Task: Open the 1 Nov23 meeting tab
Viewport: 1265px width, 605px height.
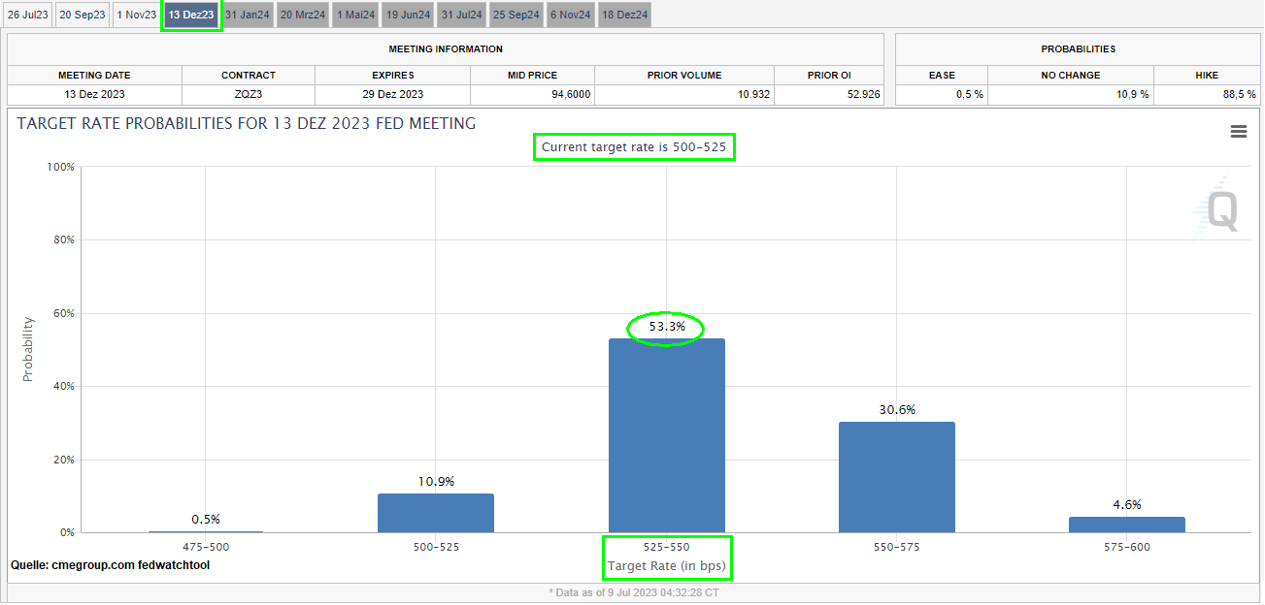Action: tap(136, 15)
